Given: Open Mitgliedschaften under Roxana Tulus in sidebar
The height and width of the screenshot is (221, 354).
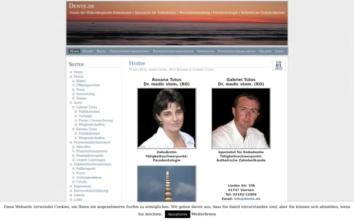Looking at the screenshot, I should [91, 138].
